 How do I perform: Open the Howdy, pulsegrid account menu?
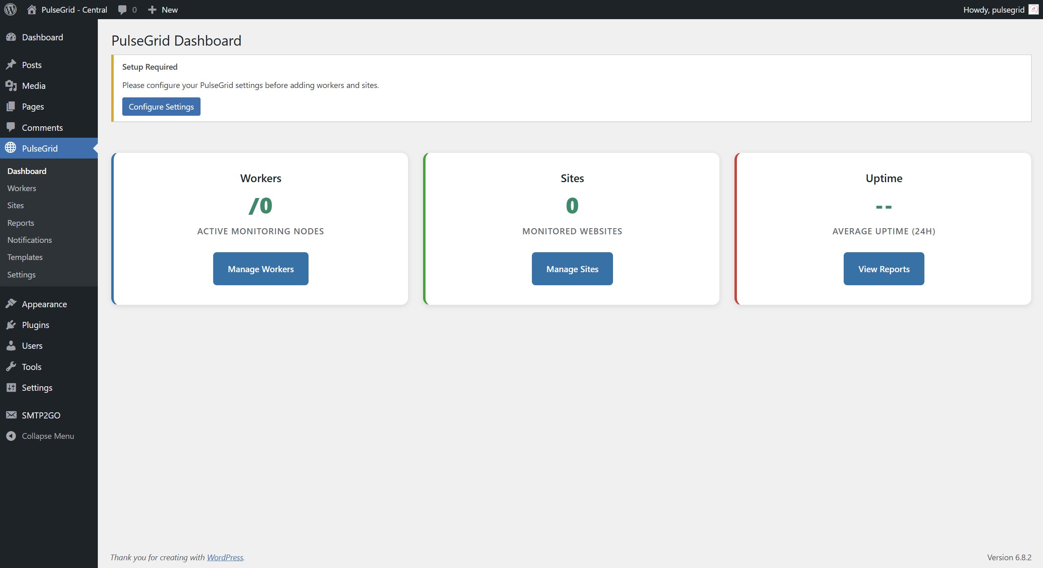[993, 10]
